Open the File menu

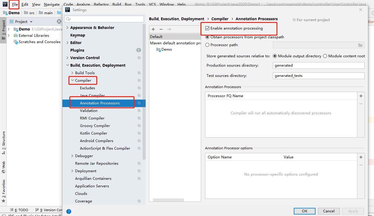point(15,4)
